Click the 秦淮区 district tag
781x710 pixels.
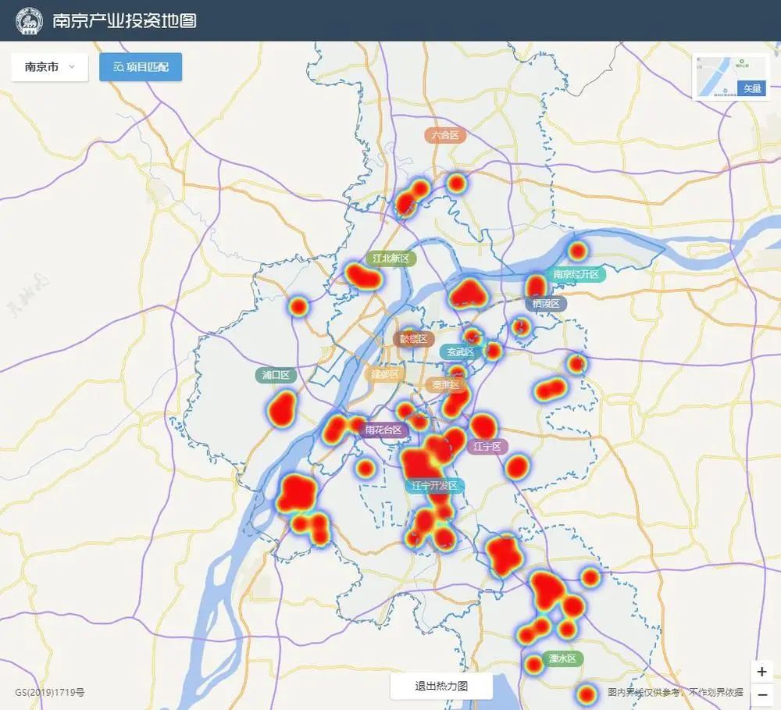coord(447,384)
